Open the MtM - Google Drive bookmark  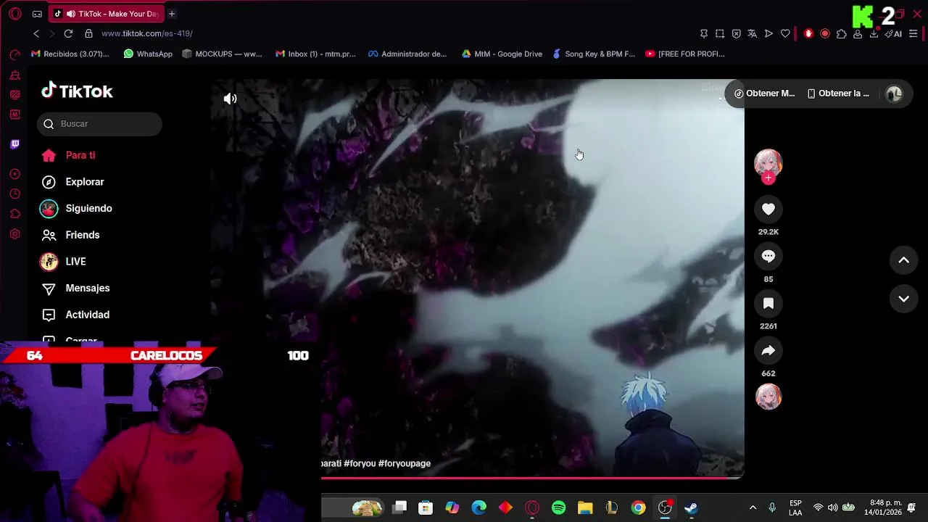click(502, 54)
